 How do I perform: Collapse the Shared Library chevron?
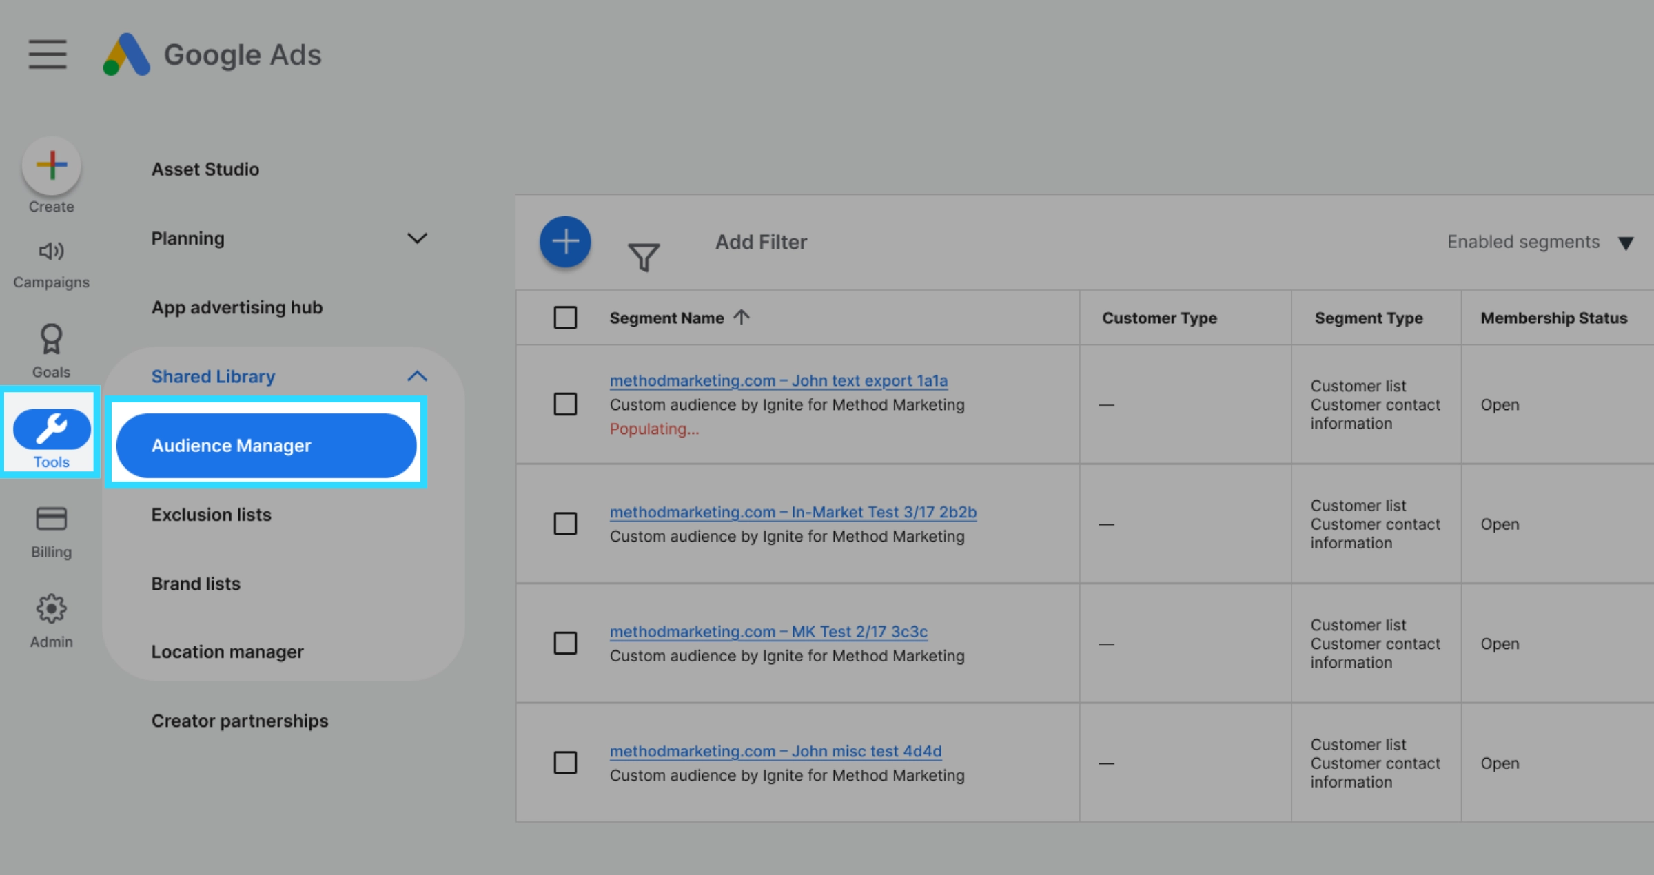click(x=417, y=376)
